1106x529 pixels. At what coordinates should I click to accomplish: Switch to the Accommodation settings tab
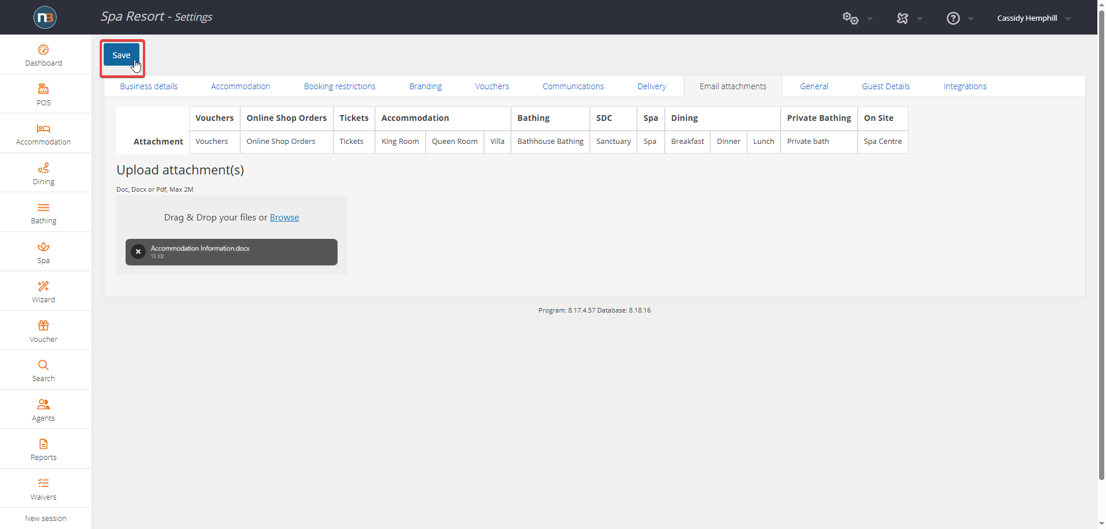(x=240, y=86)
